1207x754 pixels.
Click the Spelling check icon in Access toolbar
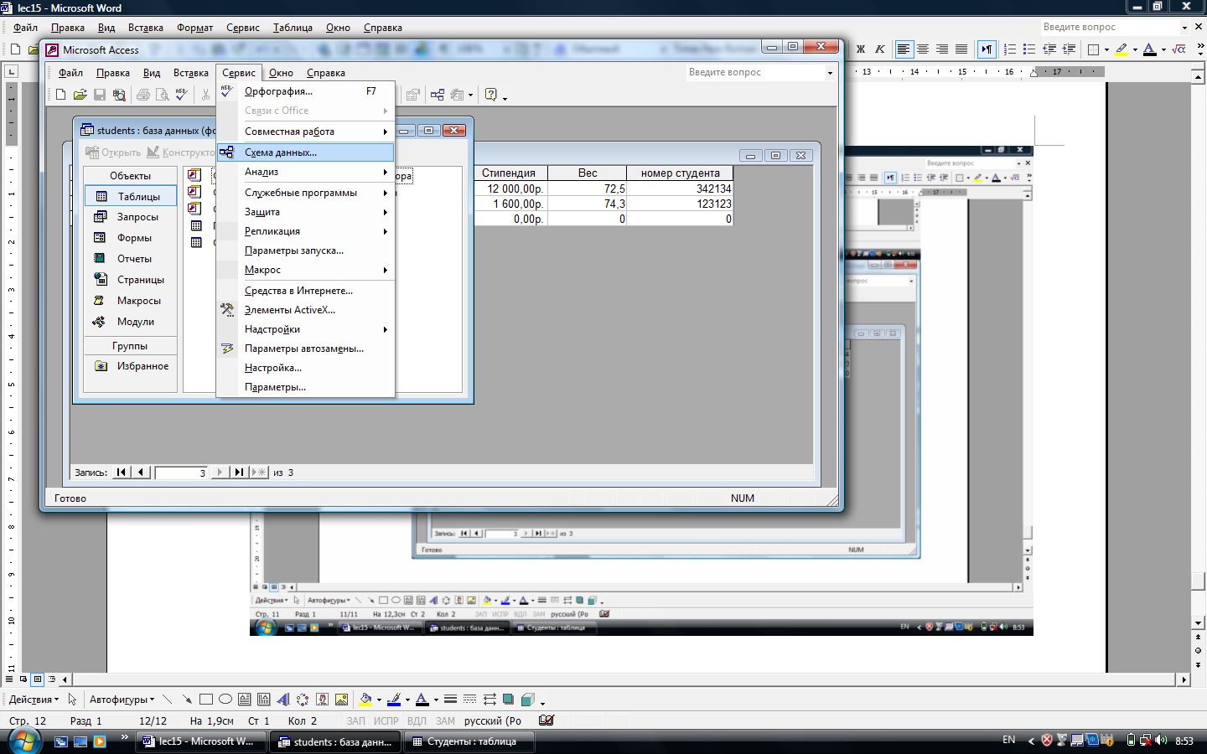point(182,95)
